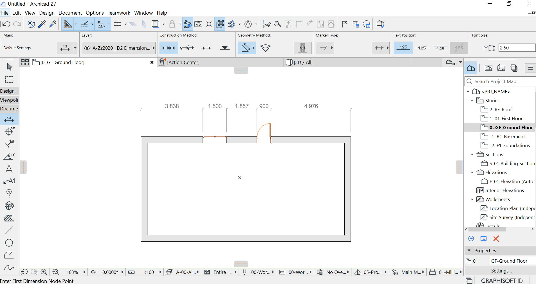Enable elevation construction method
The width and height of the screenshot is (536, 284).
point(225,48)
